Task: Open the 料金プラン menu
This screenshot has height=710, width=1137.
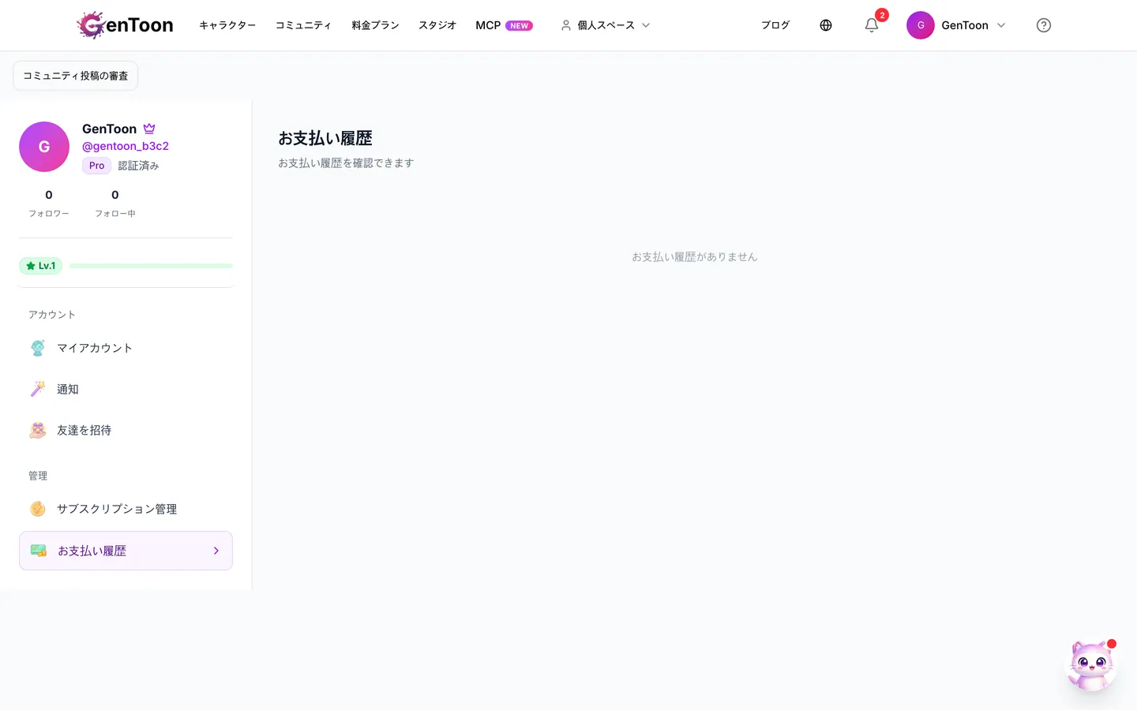Action: [375, 25]
